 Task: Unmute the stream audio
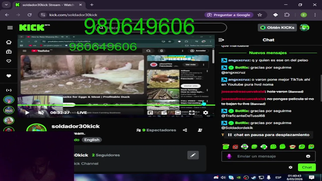coord(41,113)
